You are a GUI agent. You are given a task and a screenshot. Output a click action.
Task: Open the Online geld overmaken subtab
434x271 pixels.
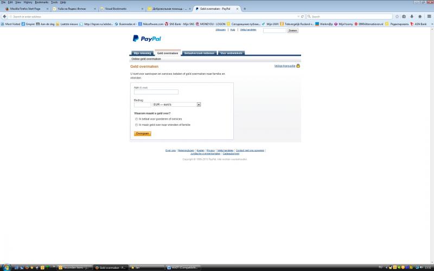tap(146, 59)
